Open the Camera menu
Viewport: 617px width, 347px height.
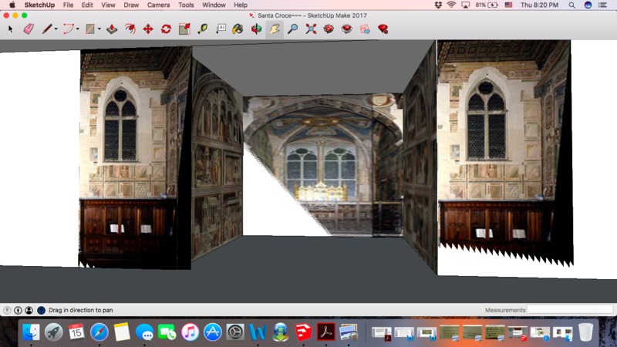pyautogui.click(x=158, y=5)
